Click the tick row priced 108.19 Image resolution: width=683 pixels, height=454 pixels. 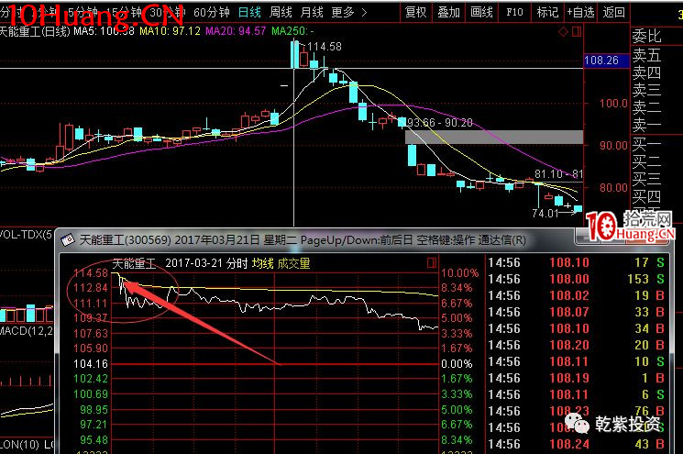pyautogui.click(x=576, y=378)
